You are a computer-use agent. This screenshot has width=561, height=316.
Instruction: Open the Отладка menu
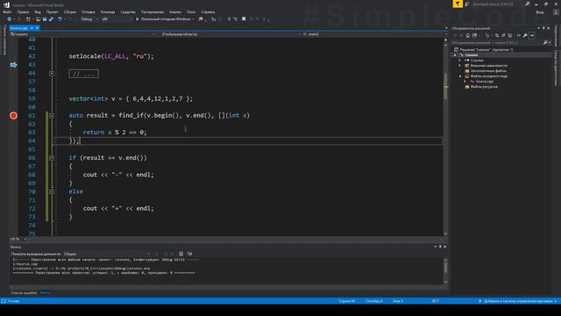[x=88, y=11]
